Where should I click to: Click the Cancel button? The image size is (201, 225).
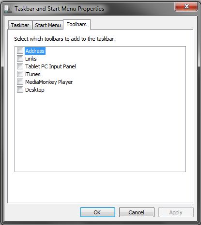point(137,212)
